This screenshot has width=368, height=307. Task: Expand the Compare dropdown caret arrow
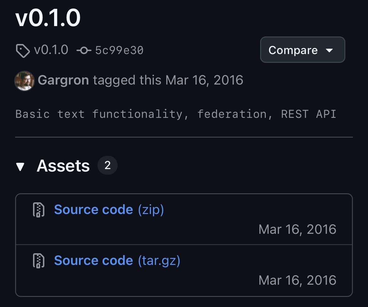point(329,50)
